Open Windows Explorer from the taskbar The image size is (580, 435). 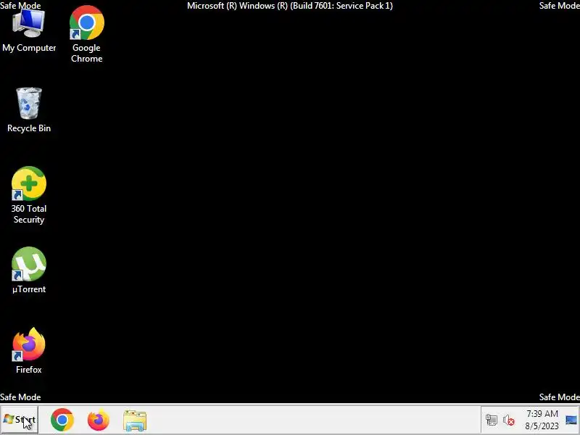pos(135,420)
